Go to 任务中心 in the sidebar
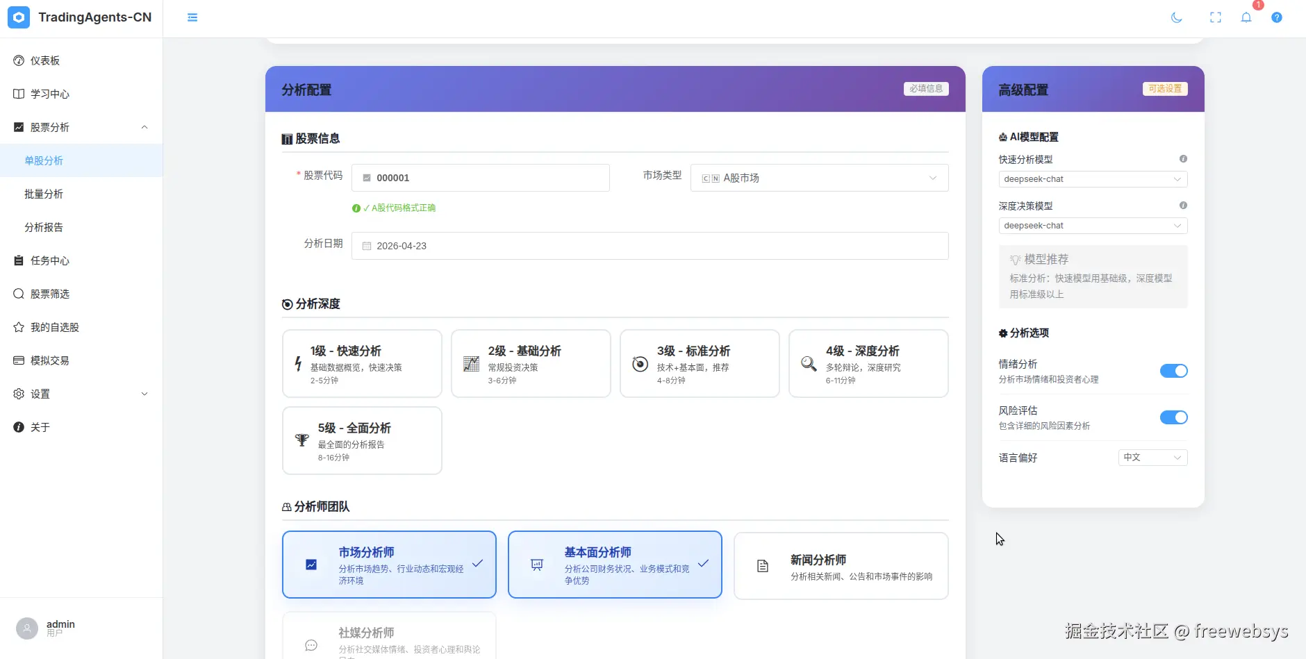The width and height of the screenshot is (1306, 659). pos(47,260)
